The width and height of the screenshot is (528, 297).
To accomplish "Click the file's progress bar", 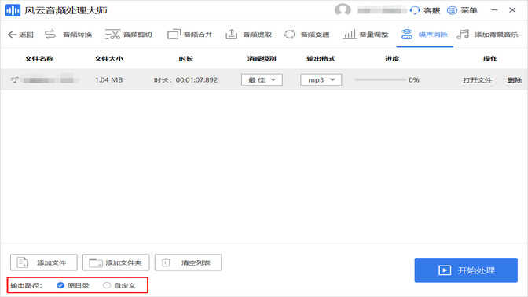I will pos(380,80).
